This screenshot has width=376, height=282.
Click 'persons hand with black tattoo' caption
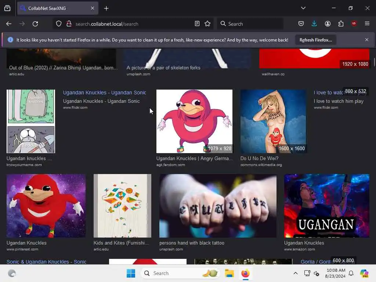point(192,243)
